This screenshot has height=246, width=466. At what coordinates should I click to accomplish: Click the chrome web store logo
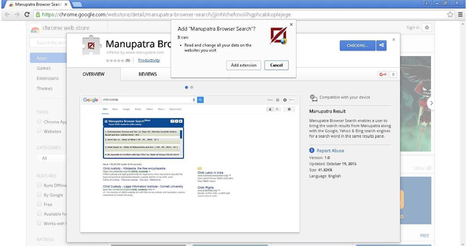tap(35, 29)
